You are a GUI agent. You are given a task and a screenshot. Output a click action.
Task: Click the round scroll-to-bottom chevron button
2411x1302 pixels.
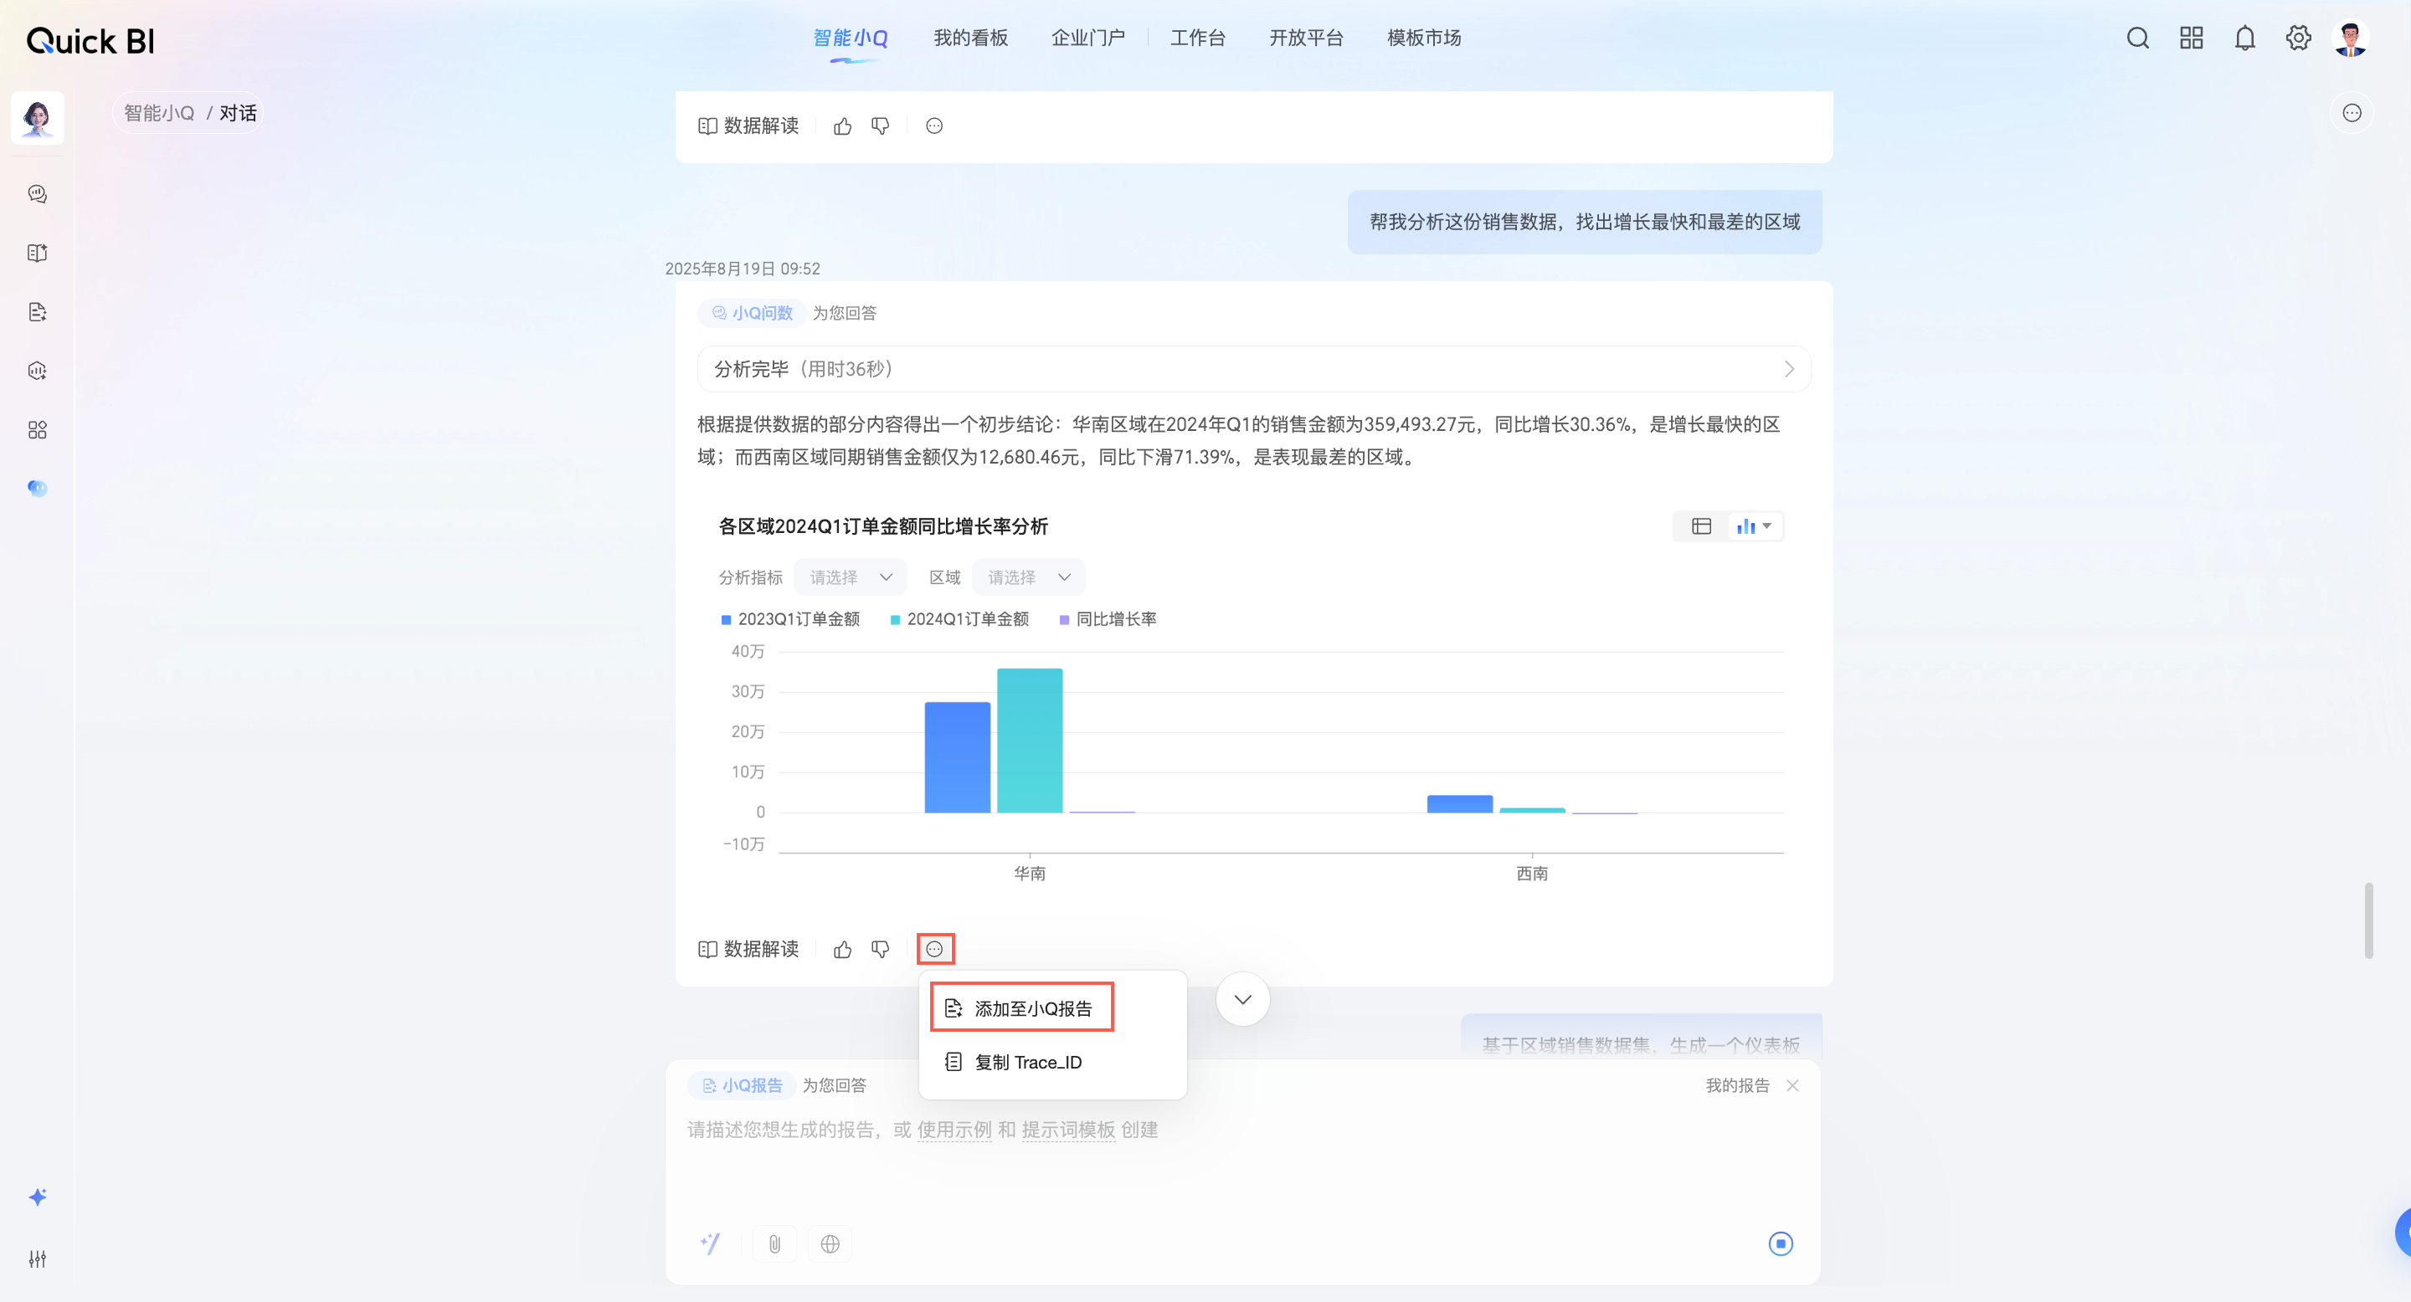pyautogui.click(x=1242, y=999)
